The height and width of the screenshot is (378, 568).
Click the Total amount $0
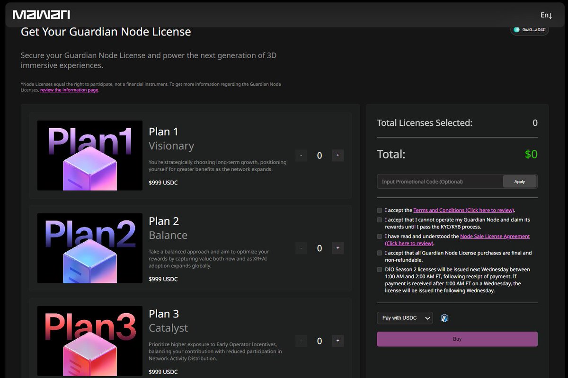click(531, 154)
